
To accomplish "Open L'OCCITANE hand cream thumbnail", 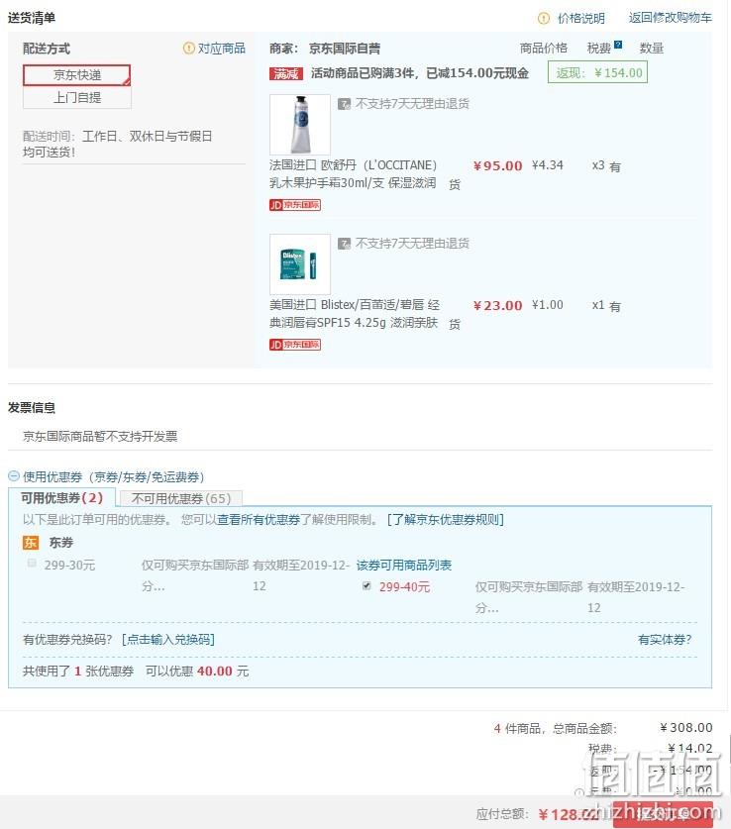I will point(300,125).
